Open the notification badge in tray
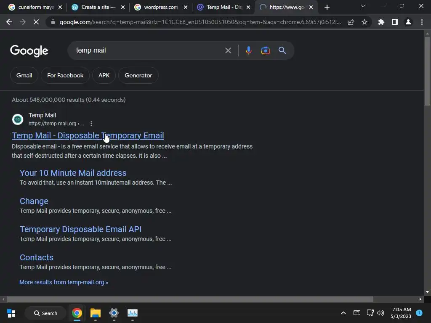 point(419,313)
